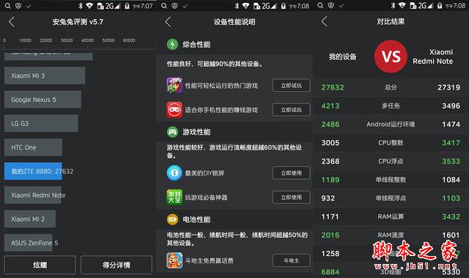
Task: Tap the red VS circle badge
Action: pos(391,56)
